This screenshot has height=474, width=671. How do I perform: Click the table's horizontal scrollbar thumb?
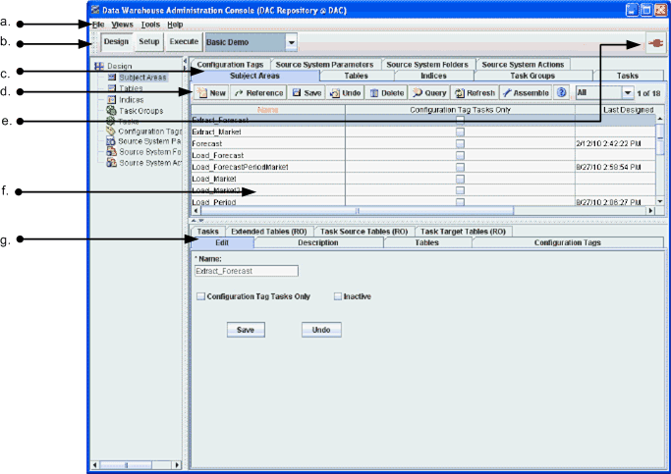(x=358, y=210)
